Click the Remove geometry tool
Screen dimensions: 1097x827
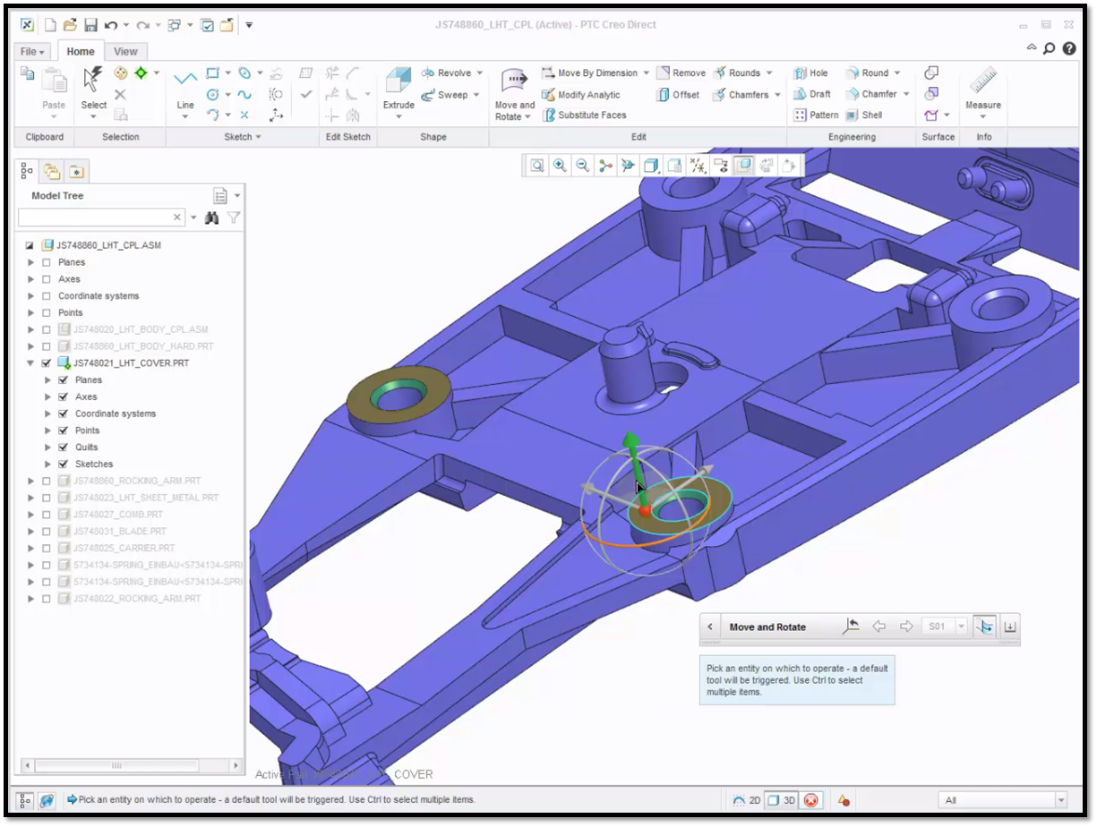pyautogui.click(x=681, y=73)
